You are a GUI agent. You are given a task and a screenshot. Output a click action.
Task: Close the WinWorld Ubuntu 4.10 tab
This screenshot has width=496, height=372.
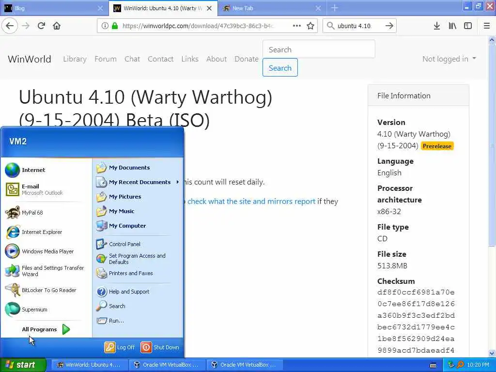[x=209, y=8]
